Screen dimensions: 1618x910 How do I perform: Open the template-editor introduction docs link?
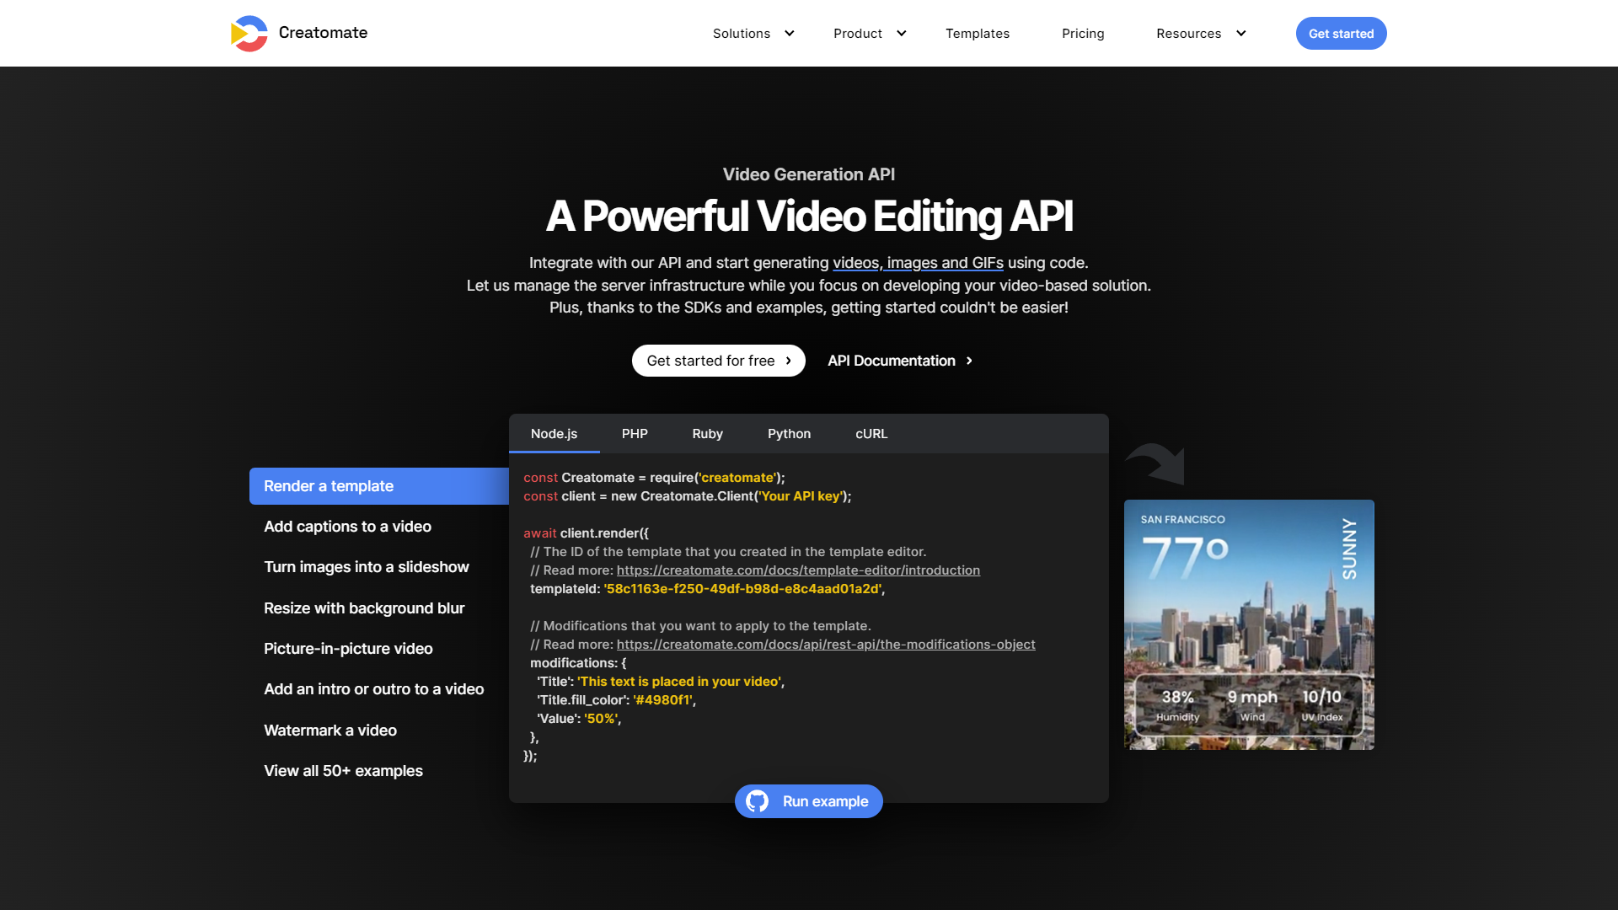(797, 570)
